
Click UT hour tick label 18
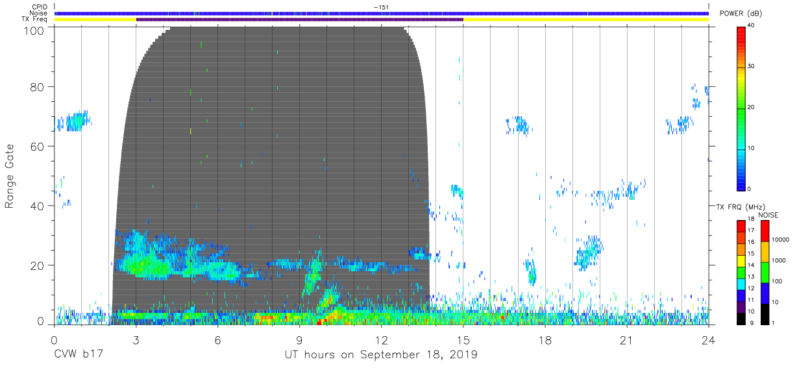tap(545, 341)
